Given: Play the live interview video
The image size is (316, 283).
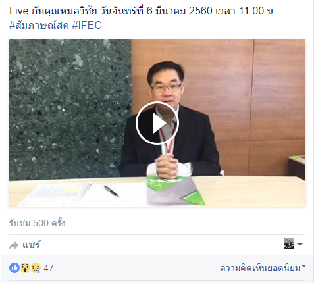Looking at the screenshot, I should click(157, 123).
